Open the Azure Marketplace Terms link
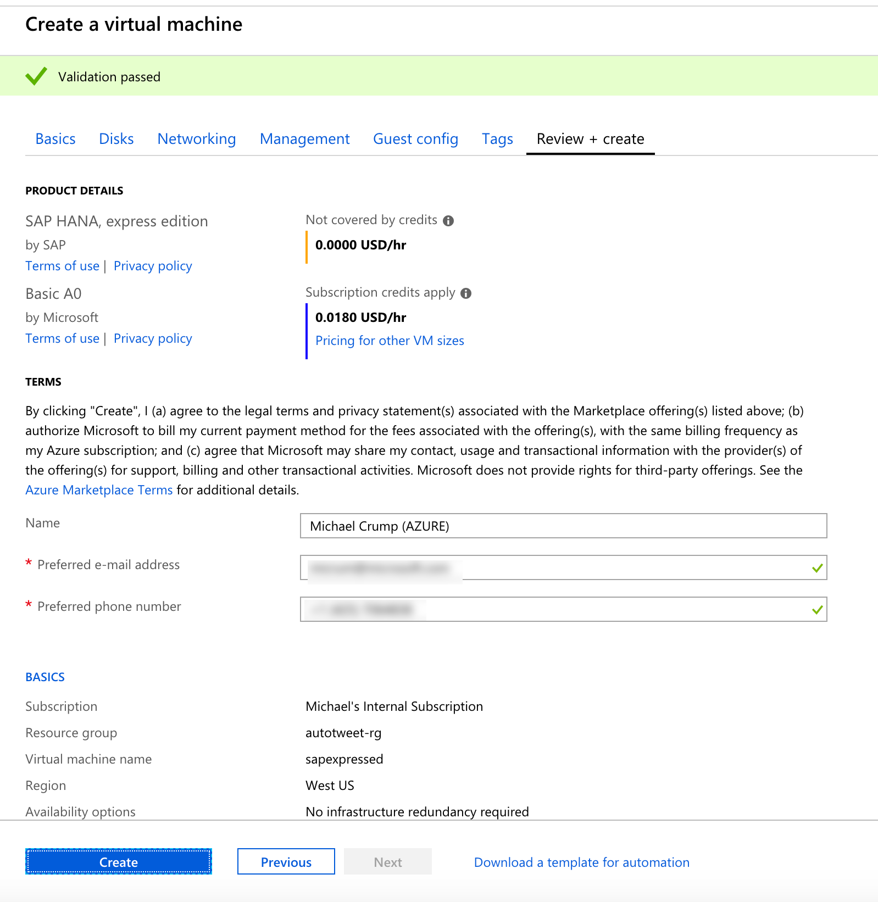Viewport: 878px width, 902px height. pos(99,490)
